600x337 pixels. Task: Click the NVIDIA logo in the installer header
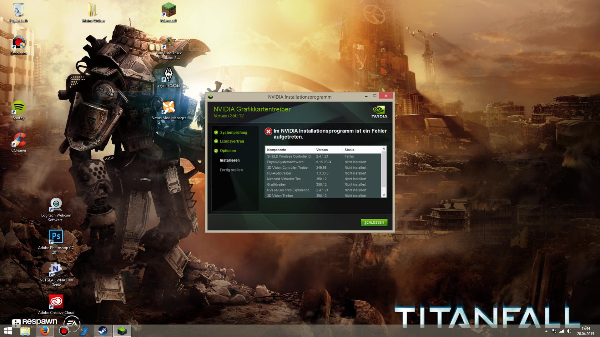coord(379,112)
